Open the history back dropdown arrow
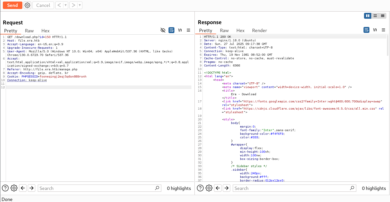This screenshot has height=202, width=390. coord(65,5)
